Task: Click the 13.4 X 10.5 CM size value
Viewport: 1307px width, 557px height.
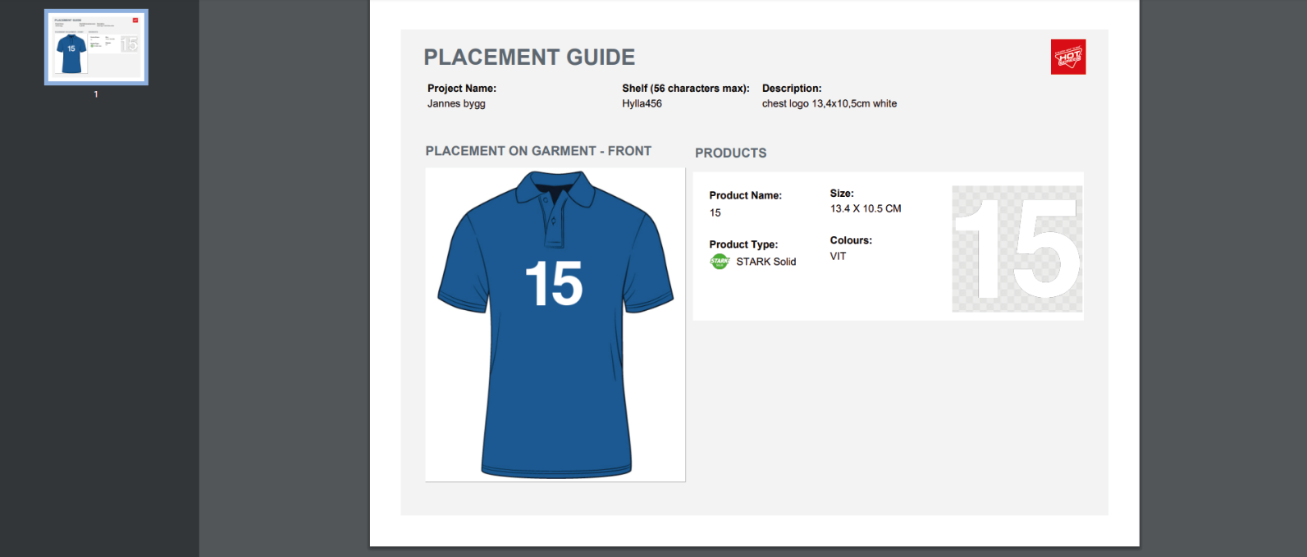Action: tap(865, 209)
